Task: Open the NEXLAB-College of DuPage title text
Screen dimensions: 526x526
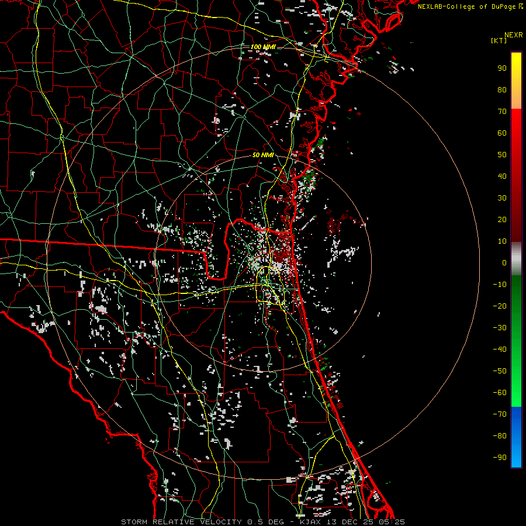Action: pos(466,6)
